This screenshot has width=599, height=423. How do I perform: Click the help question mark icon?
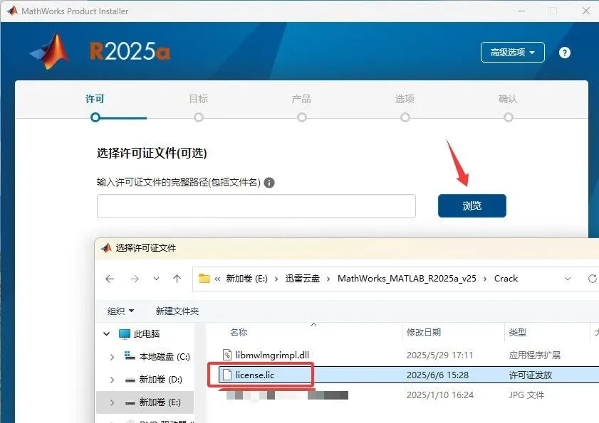coord(564,53)
